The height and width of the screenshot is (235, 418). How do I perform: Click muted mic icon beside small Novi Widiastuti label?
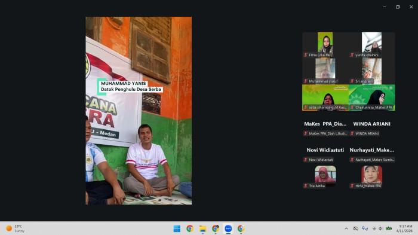tap(306, 160)
